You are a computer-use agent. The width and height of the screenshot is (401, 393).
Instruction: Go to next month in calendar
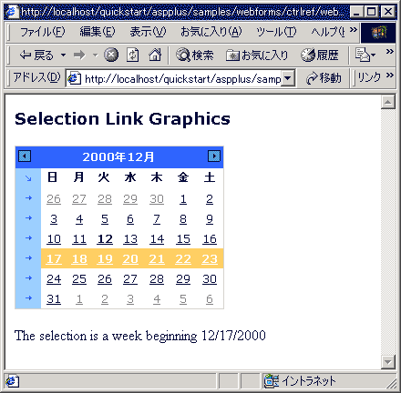click(214, 156)
